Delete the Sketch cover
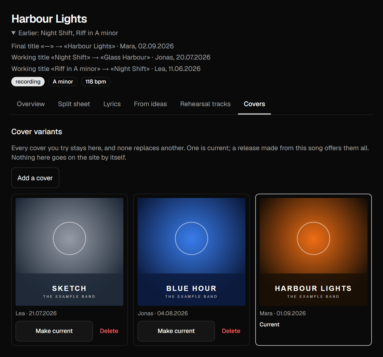The height and width of the screenshot is (357, 383). point(109,331)
